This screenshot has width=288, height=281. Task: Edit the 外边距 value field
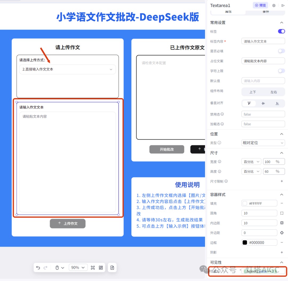(259, 233)
